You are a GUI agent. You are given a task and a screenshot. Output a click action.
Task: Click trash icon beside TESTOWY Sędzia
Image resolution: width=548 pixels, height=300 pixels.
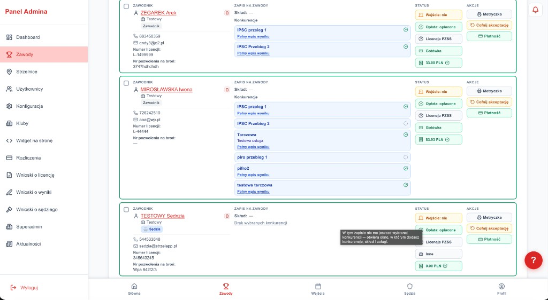coord(227,216)
